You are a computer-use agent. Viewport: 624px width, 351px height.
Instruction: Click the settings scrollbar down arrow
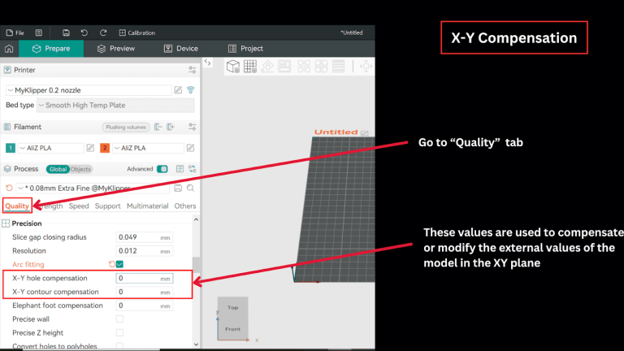point(196,344)
